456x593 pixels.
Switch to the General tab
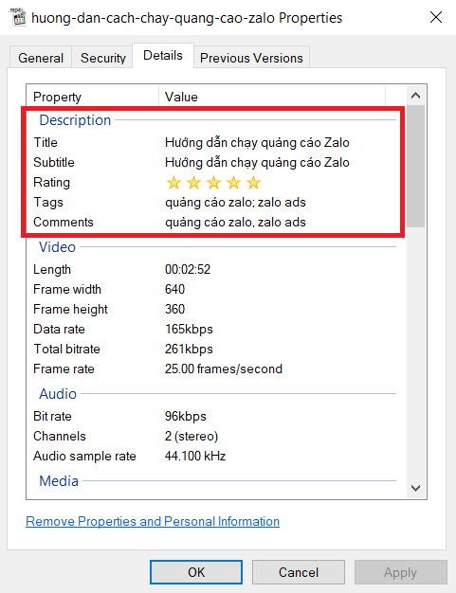click(x=41, y=58)
